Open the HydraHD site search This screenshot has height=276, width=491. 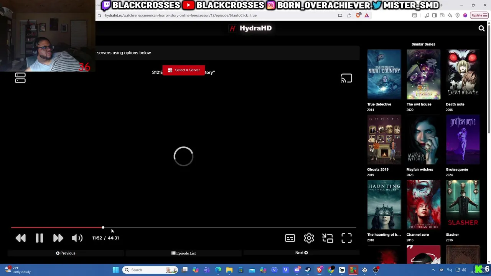point(481,28)
